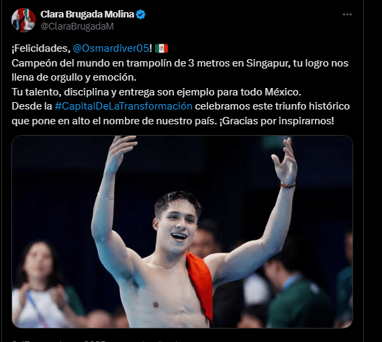Open the three-dot more options menu
This screenshot has height=342, width=382.
347,15
